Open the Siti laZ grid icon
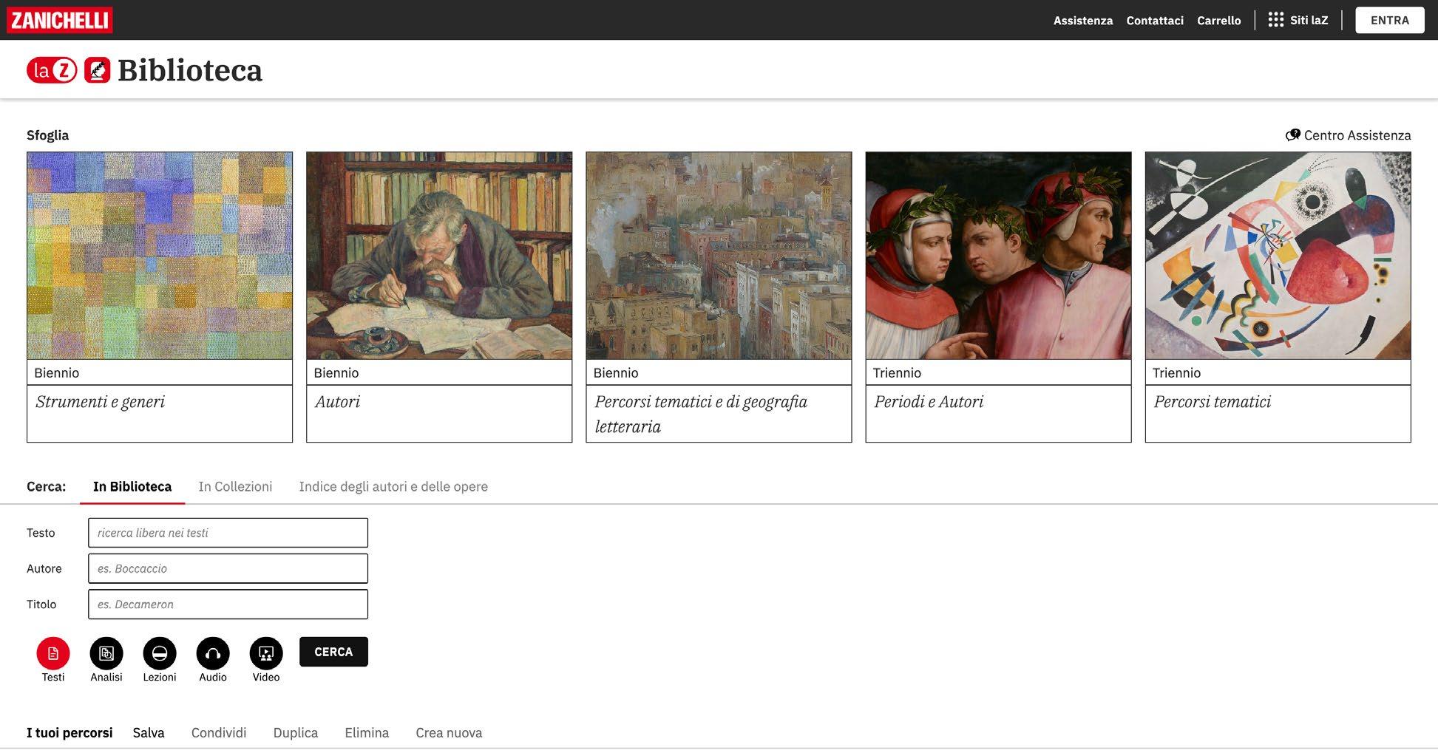 1275,20
